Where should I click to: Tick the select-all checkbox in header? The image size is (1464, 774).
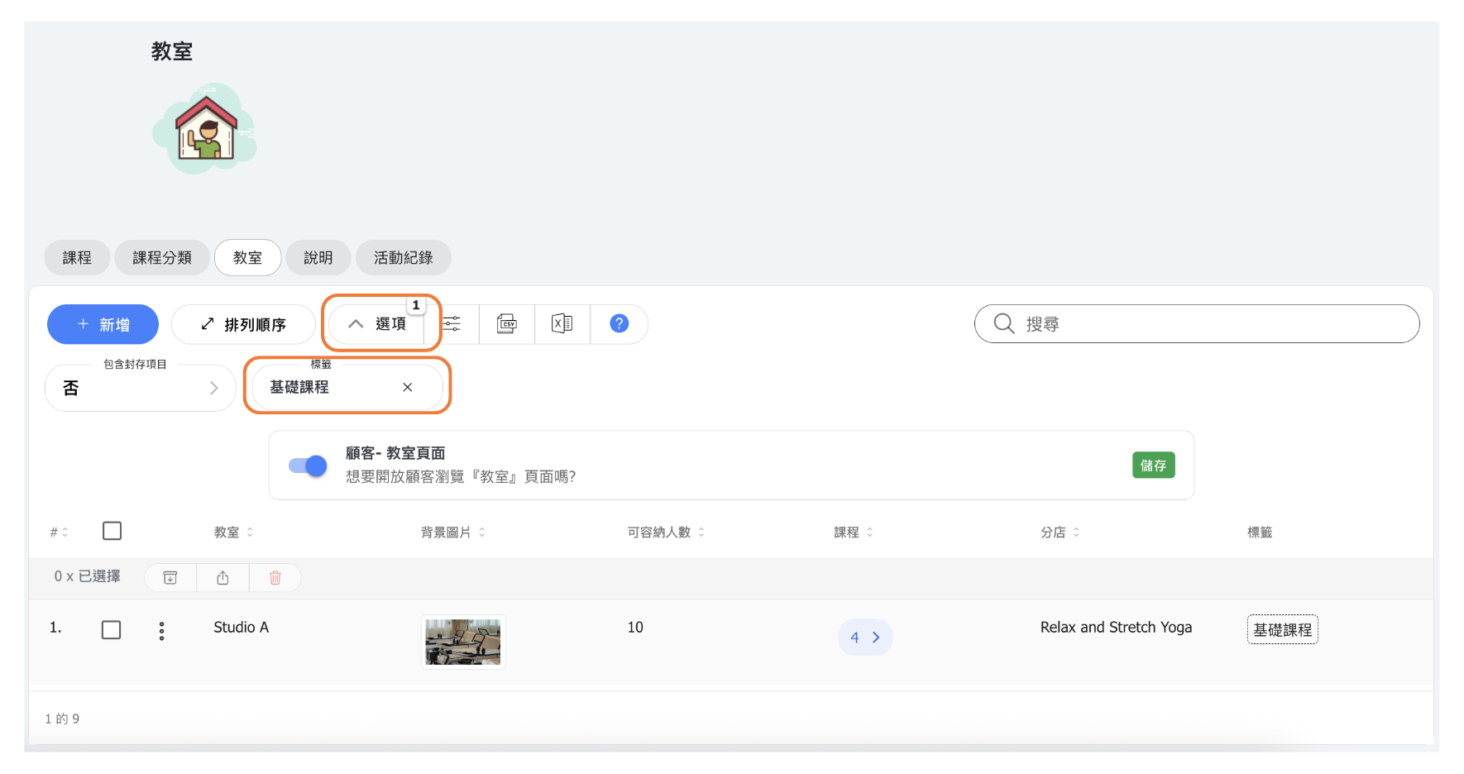[x=112, y=531]
